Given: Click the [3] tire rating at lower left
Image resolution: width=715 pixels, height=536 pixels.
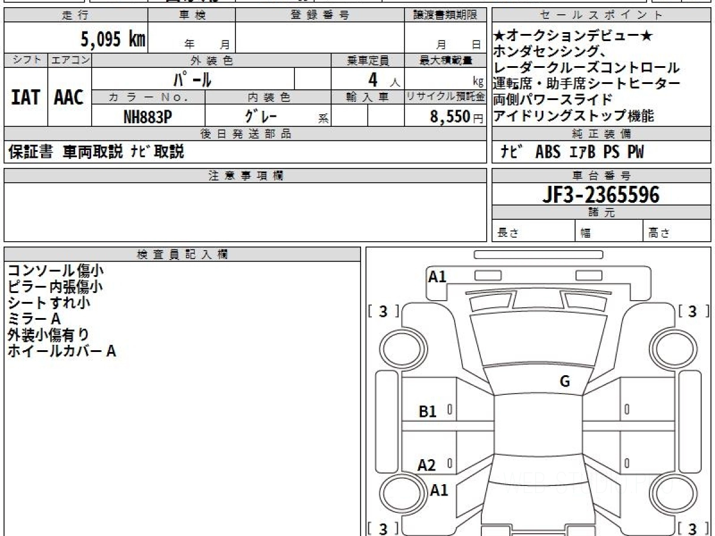Looking at the screenshot, I should (x=384, y=528).
